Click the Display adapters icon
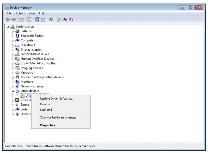The width and height of the screenshot is (208, 153). pyautogui.click(x=17, y=50)
